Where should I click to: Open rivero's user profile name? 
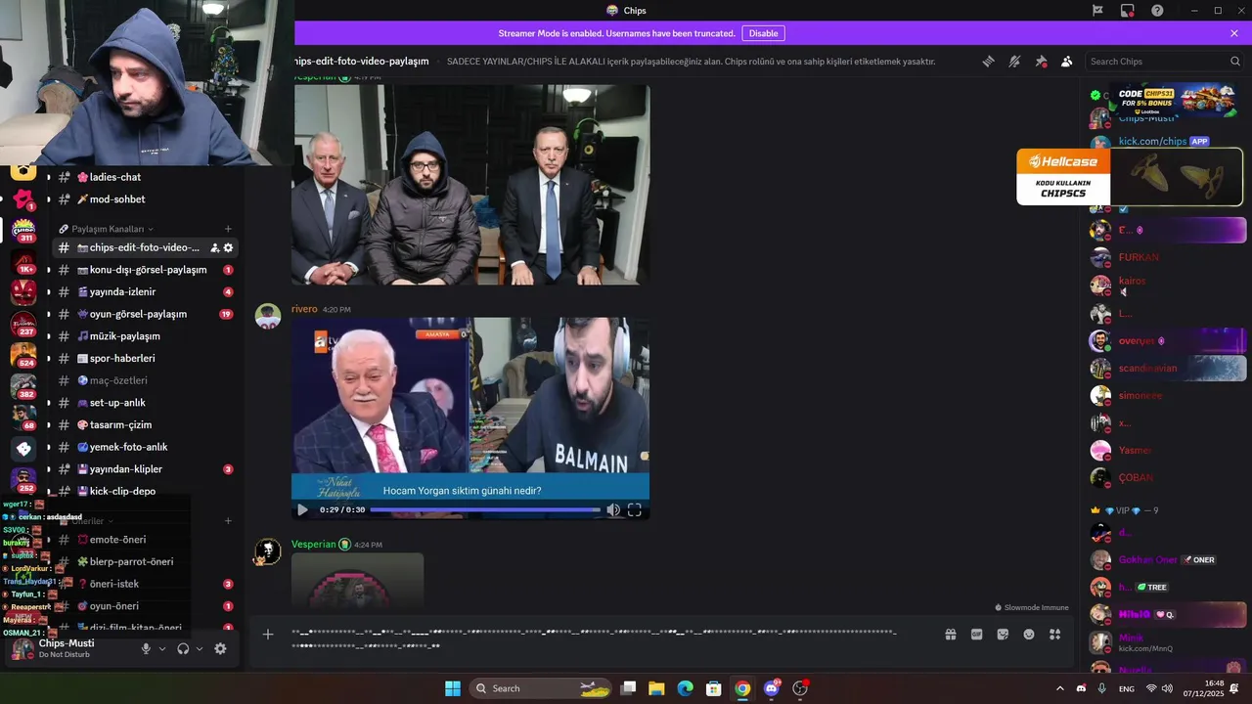click(304, 309)
